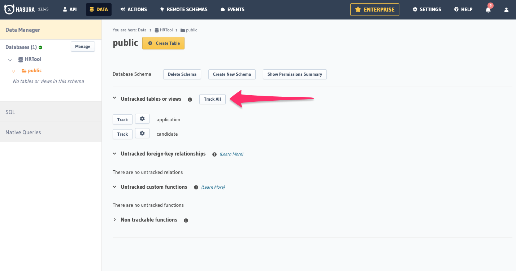Open the user profile icon
This screenshot has width=516, height=271.
point(507,9)
